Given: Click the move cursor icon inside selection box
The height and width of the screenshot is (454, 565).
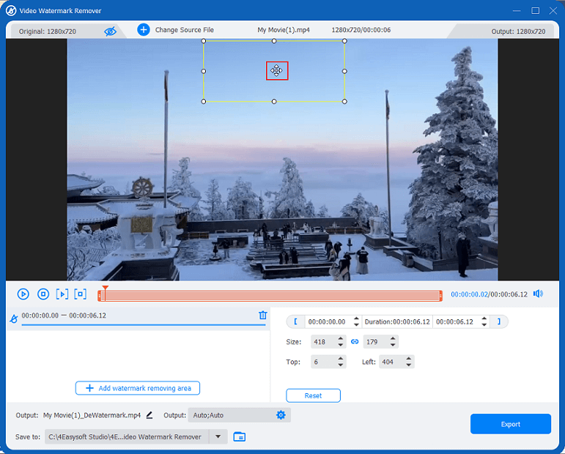Looking at the screenshot, I should click(x=276, y=70).
